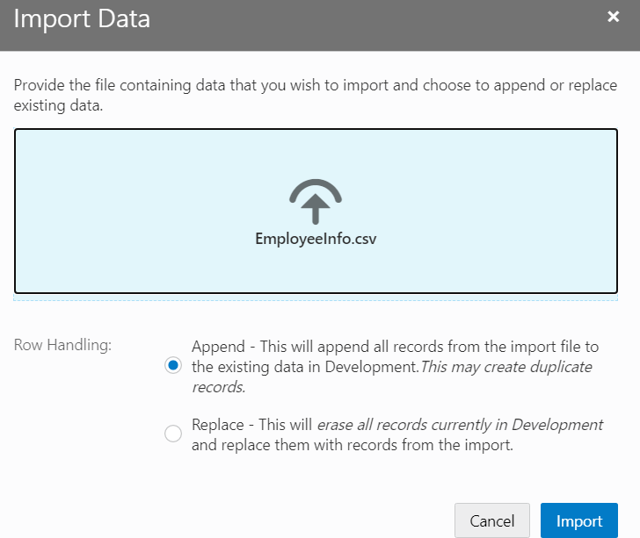The height and width of the screenshot is (538, 640).
Task: Click 'existing data.' instruction text line
Action: 58,105
